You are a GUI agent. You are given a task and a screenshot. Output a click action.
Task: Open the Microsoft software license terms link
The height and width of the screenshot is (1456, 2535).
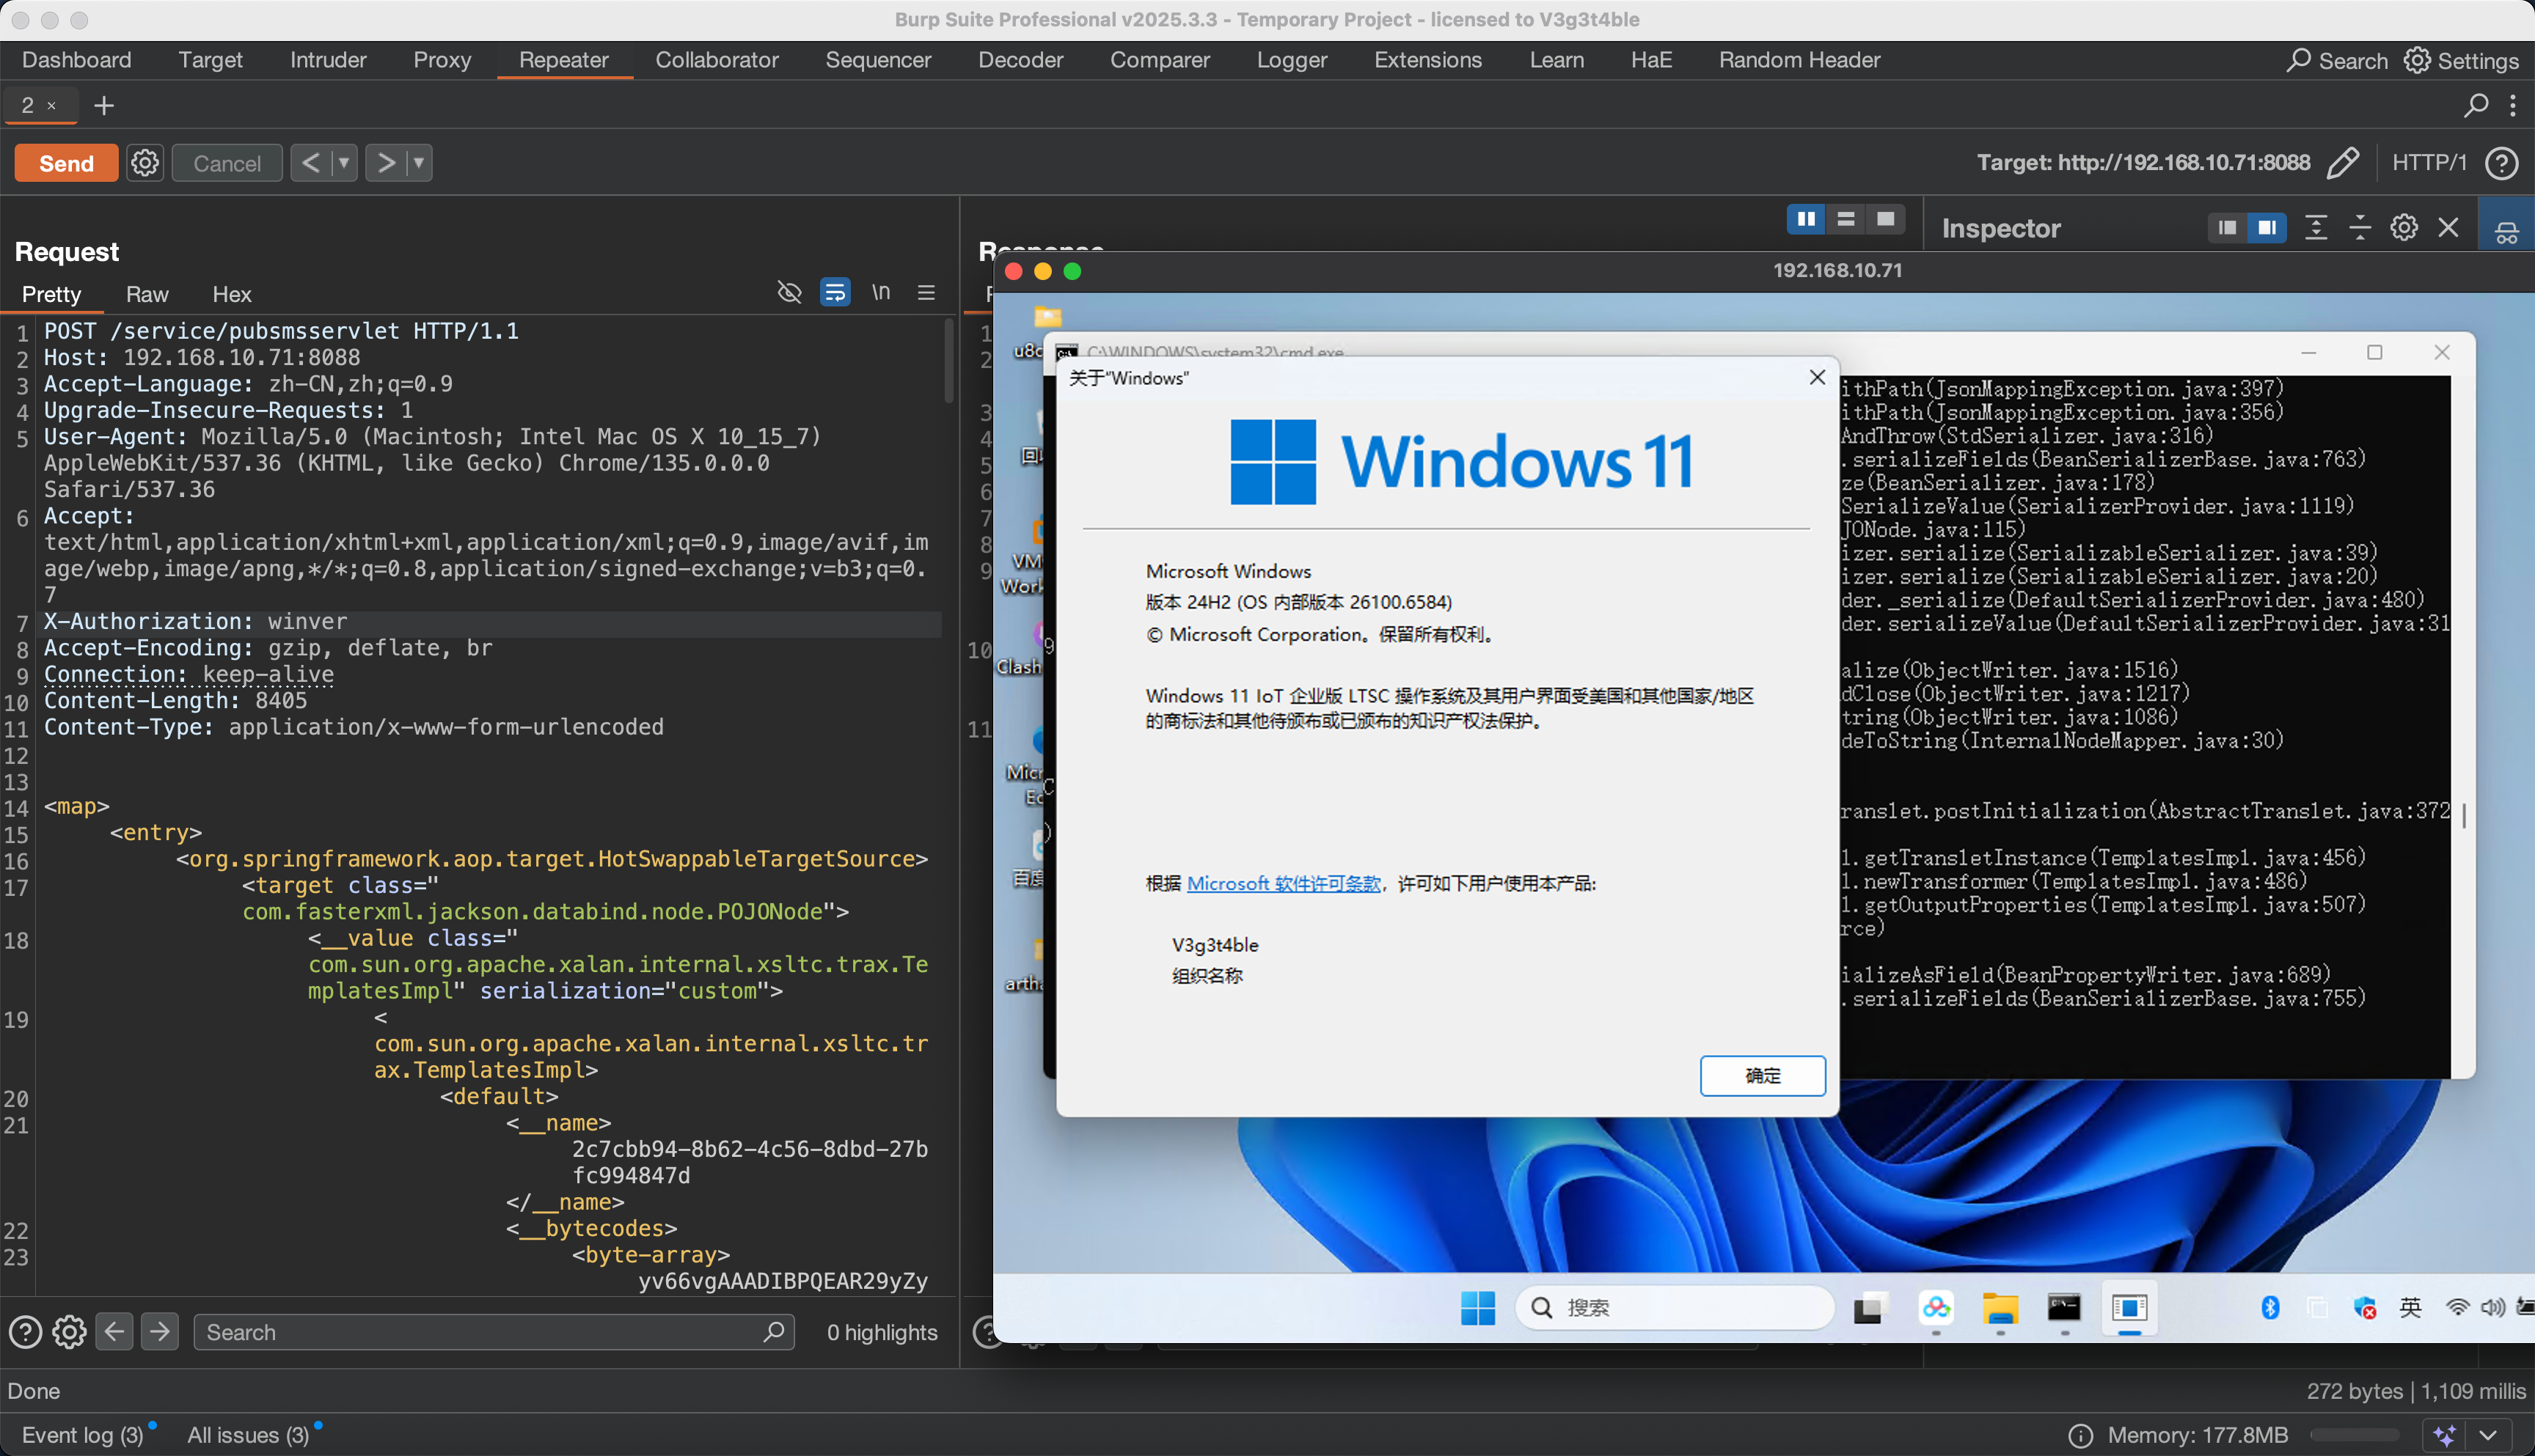[x=1284, y=884]
